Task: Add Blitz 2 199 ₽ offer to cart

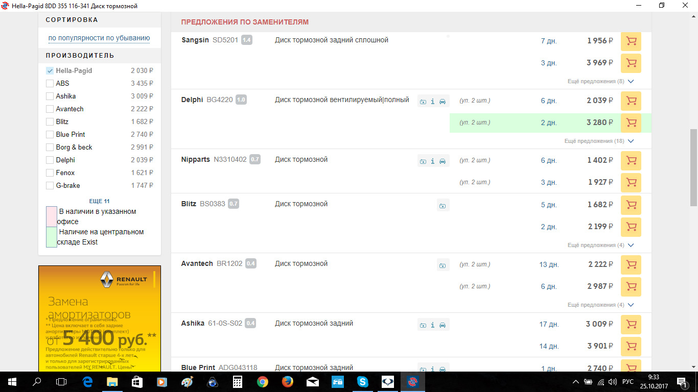Action: (631, 227)
